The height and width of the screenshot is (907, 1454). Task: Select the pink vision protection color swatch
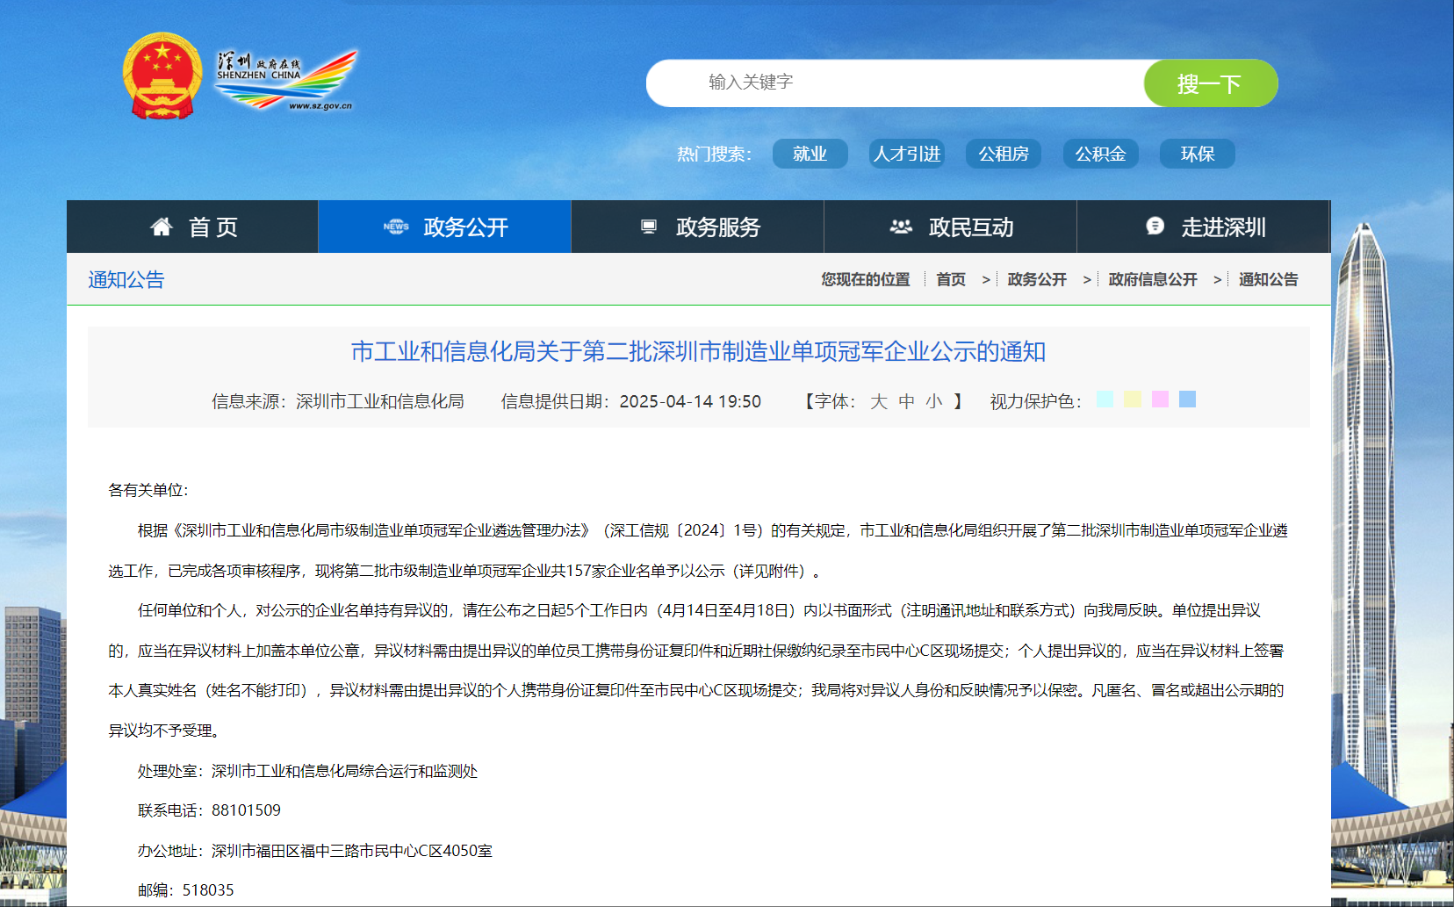[x=1160, y=399]
